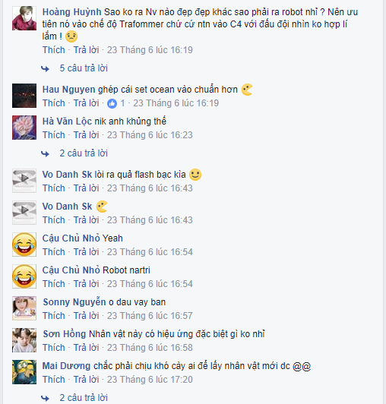
Task: Open Cậu Chủ Nhỏ profile from 'Robot nartri' comment
Action: (x=71, y=270)
